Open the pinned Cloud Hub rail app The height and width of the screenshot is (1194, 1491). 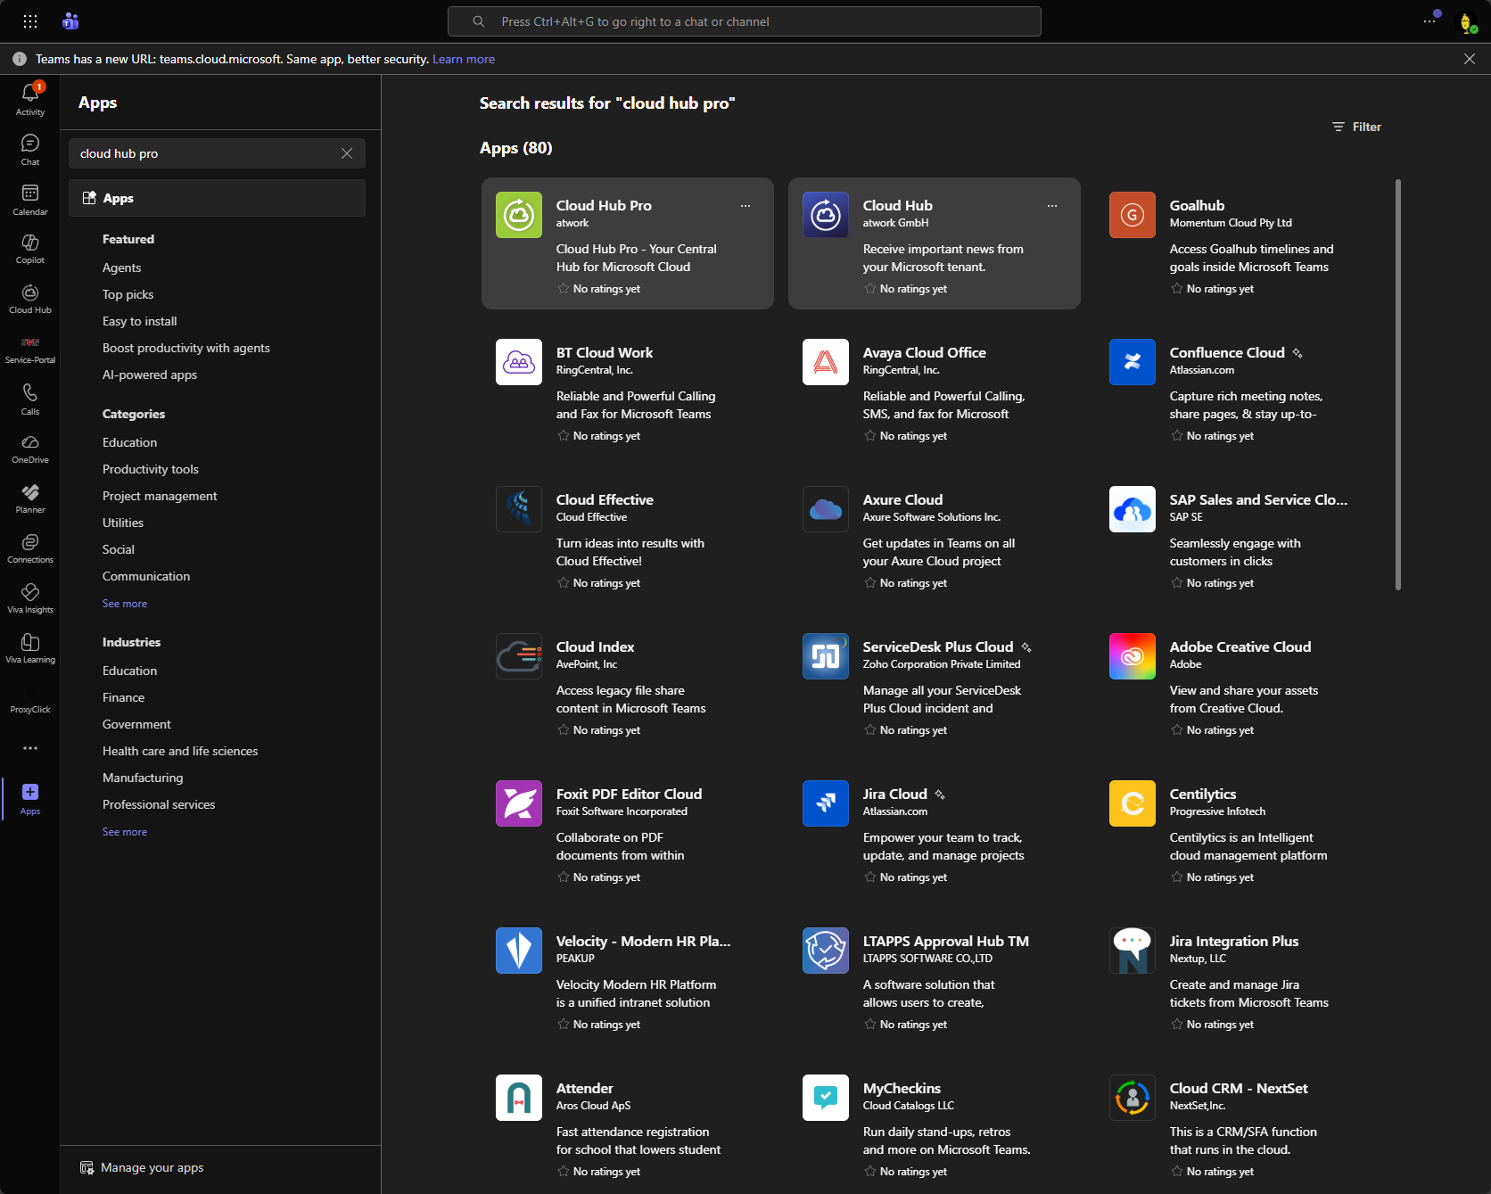(x=30, y=300)
